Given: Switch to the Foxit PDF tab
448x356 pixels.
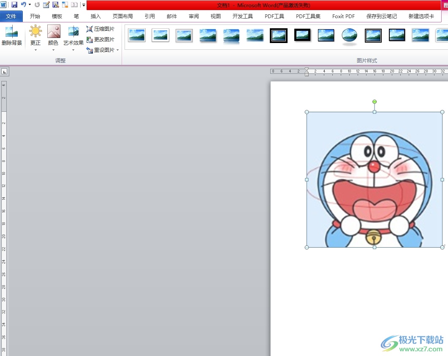Looking at the screenshot, I should tap(343, 16).
